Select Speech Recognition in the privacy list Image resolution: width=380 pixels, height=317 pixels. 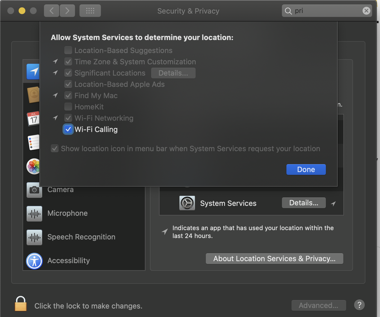[84, 237]
